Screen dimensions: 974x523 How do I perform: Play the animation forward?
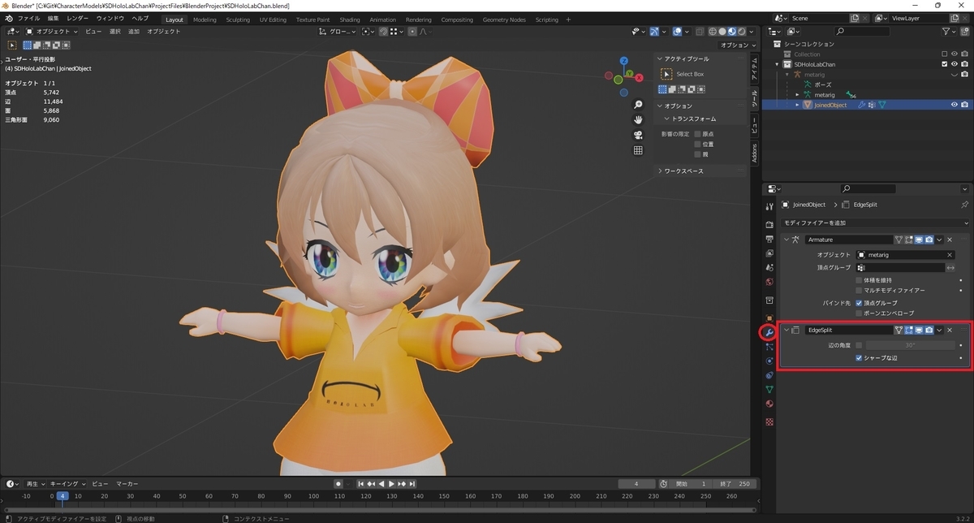pos(391,484)
